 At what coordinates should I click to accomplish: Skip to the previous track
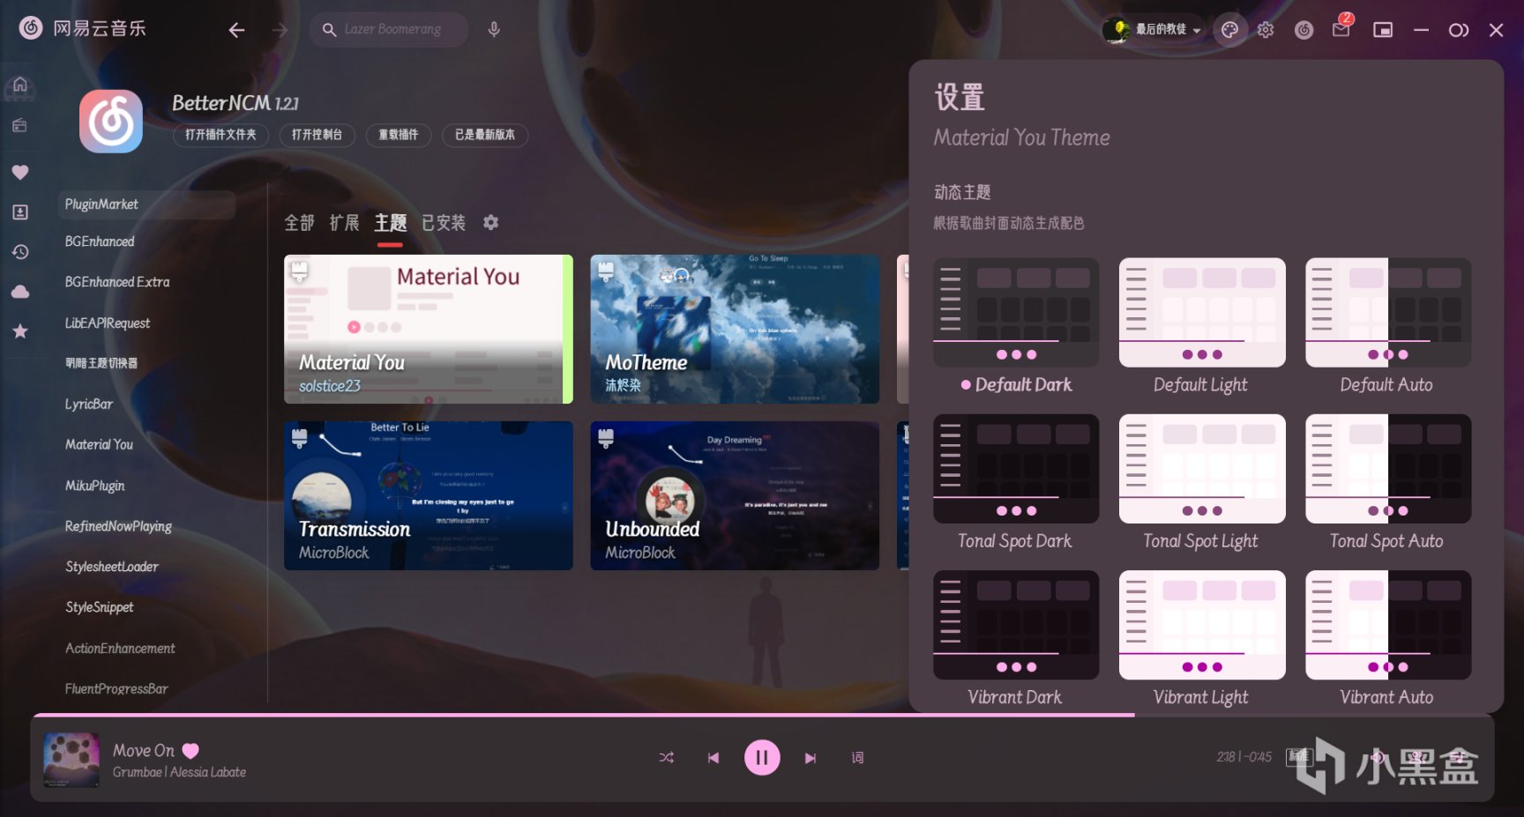click(x=713, y=757)
